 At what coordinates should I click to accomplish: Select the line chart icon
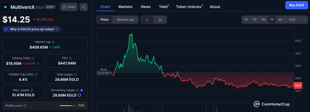tap(147, 20)
